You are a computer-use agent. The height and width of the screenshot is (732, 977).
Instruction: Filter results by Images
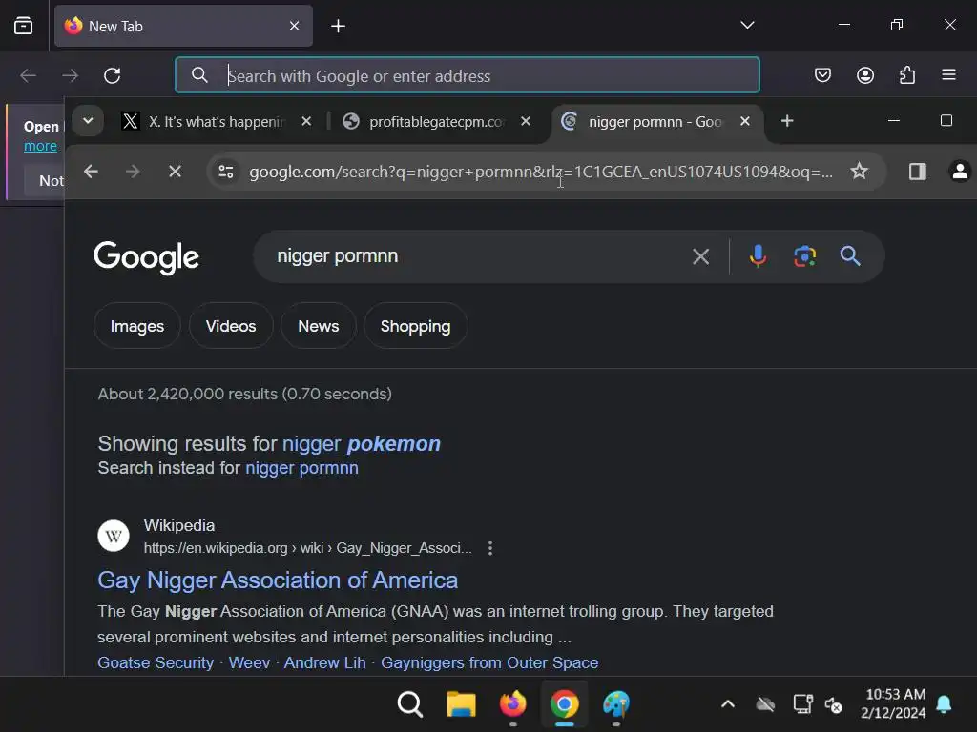coord(137,326)
